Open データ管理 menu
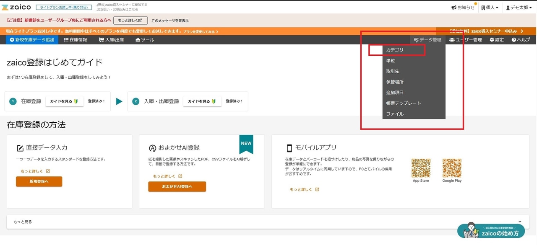537x245 pixels. [x=428, y=40]
